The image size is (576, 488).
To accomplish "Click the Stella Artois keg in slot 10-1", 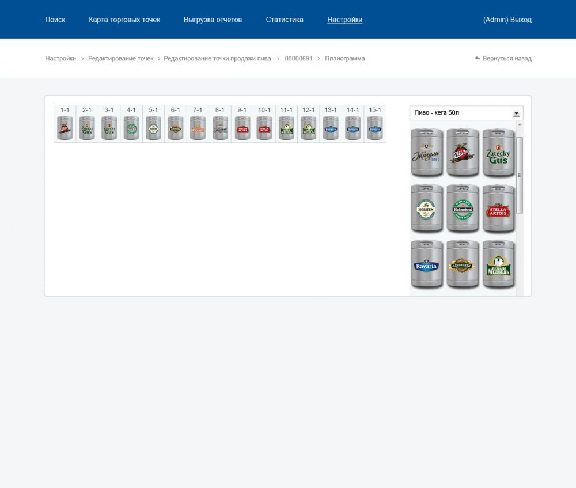I will [264, 128].
